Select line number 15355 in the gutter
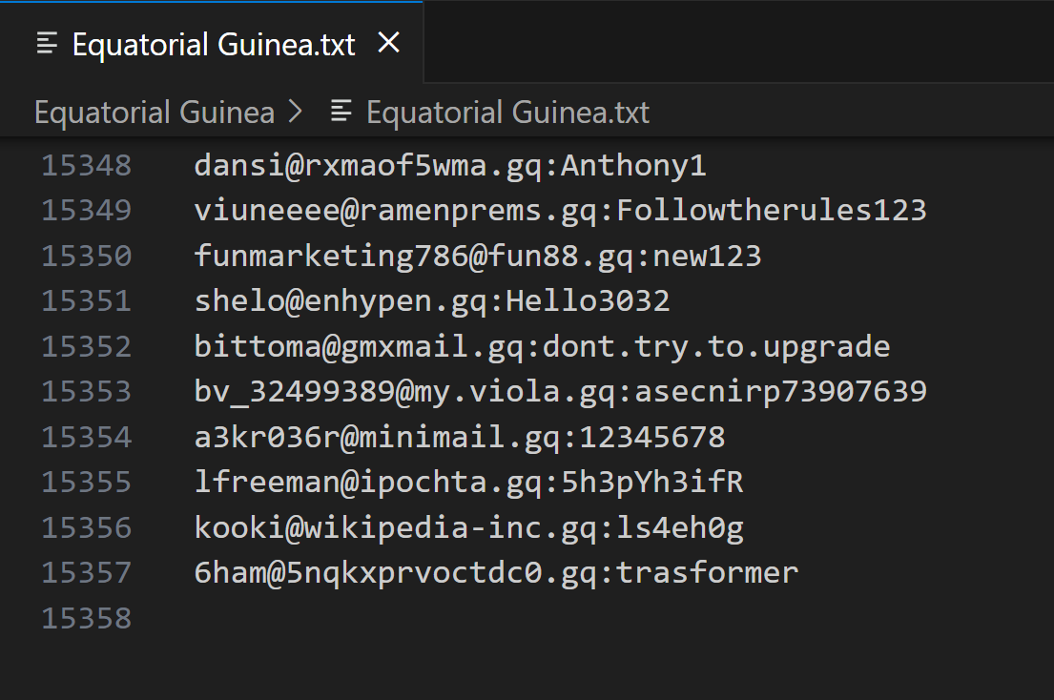This screenshot has width=1054, height=700. 87,483
